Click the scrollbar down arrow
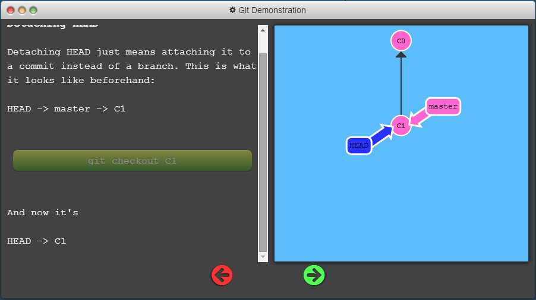 pyautogui.click(x=263, y=257)
